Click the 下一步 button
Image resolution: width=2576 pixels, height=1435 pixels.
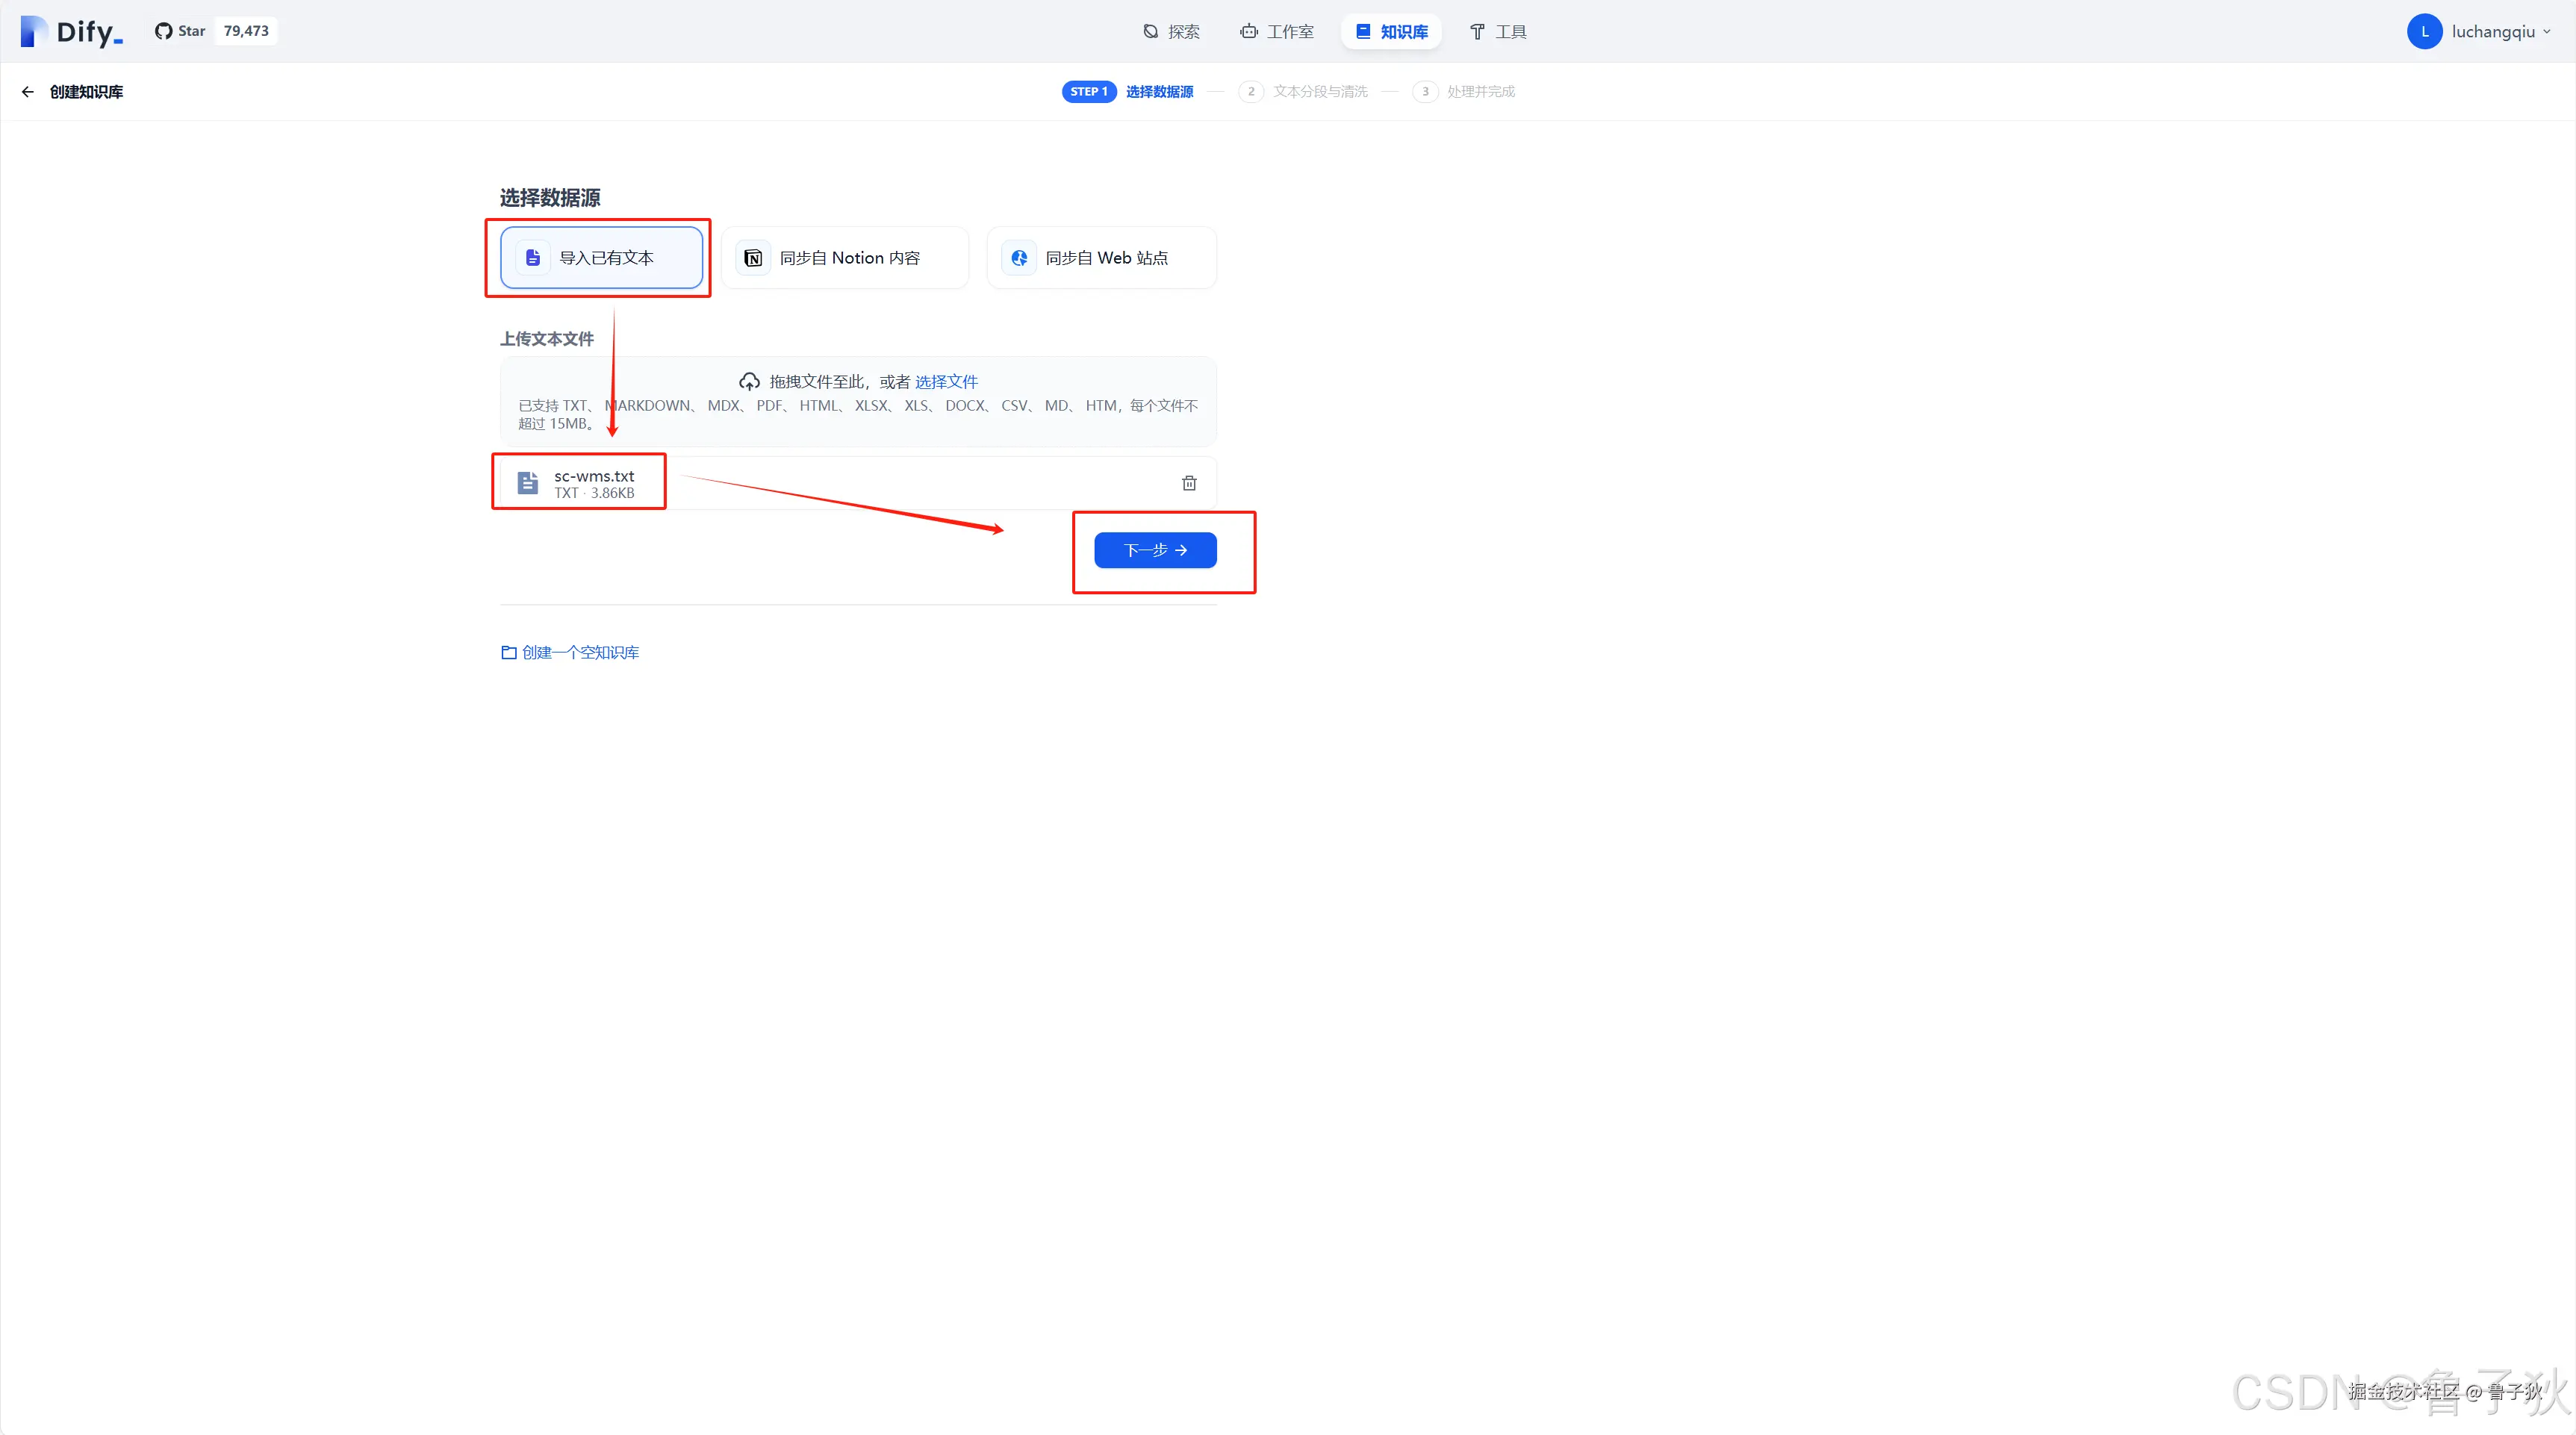pos(1155,550)
